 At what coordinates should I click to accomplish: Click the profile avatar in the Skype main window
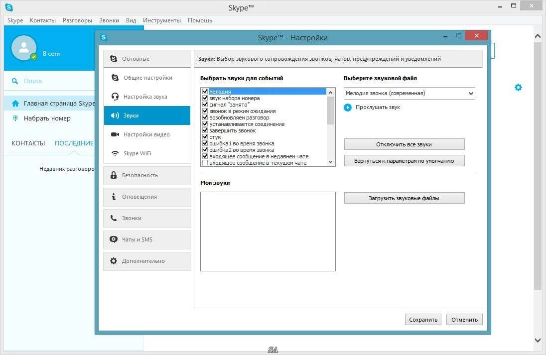[x=24, y=48]
